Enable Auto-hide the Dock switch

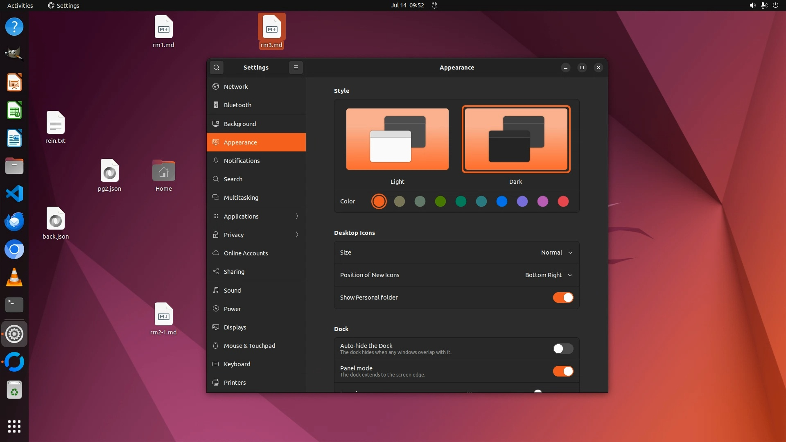(563, 349)
